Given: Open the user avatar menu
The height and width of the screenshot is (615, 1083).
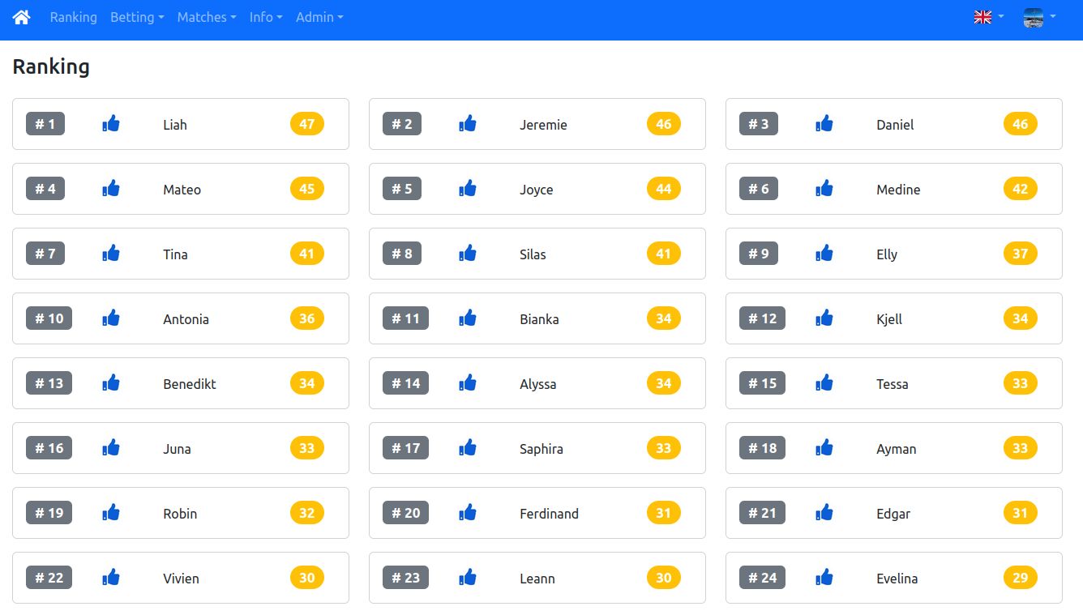Looking at the screenshot, I should click(1039, 17).
